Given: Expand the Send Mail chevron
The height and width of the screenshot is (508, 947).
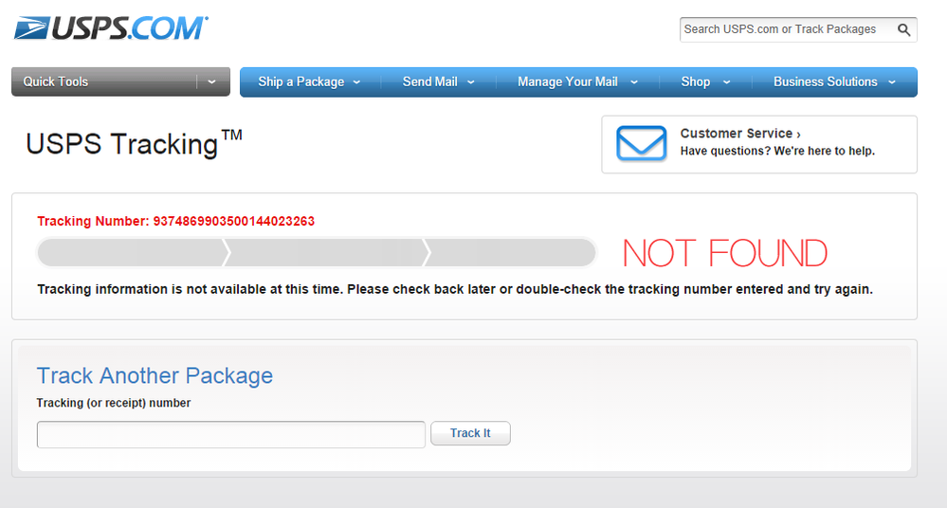Looking at the screenshot, I should 471,82.
